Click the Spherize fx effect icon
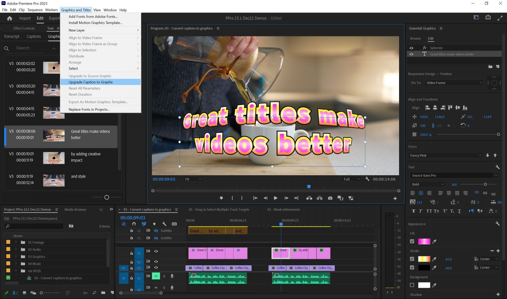 [x=425, y=48]
